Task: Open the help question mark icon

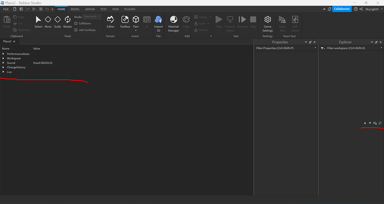Action: coord(355,9)
